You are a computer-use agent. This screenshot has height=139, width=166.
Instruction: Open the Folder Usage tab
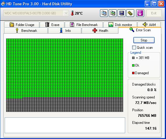pyautogui.click(x=22, y=25)
